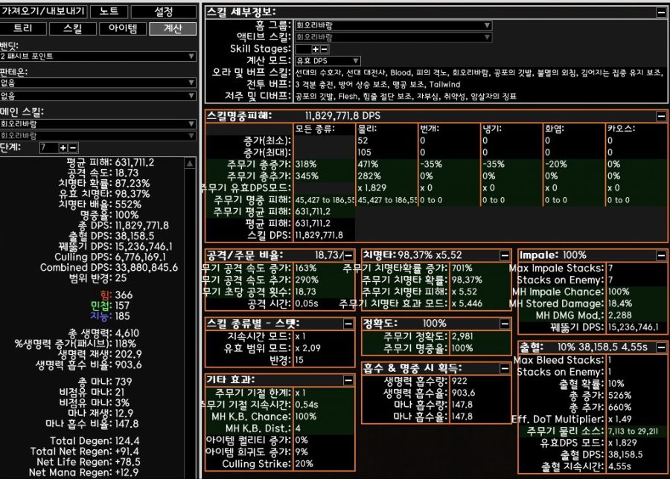Collapse the 스킬 세부정보 section
The width and height of the screenshot is (670, 479).
pos(661,12)
